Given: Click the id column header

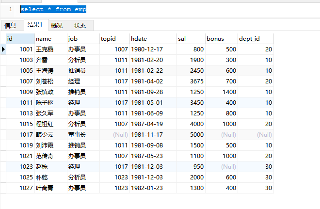Looking at the screenshot, I should [20, 39].
